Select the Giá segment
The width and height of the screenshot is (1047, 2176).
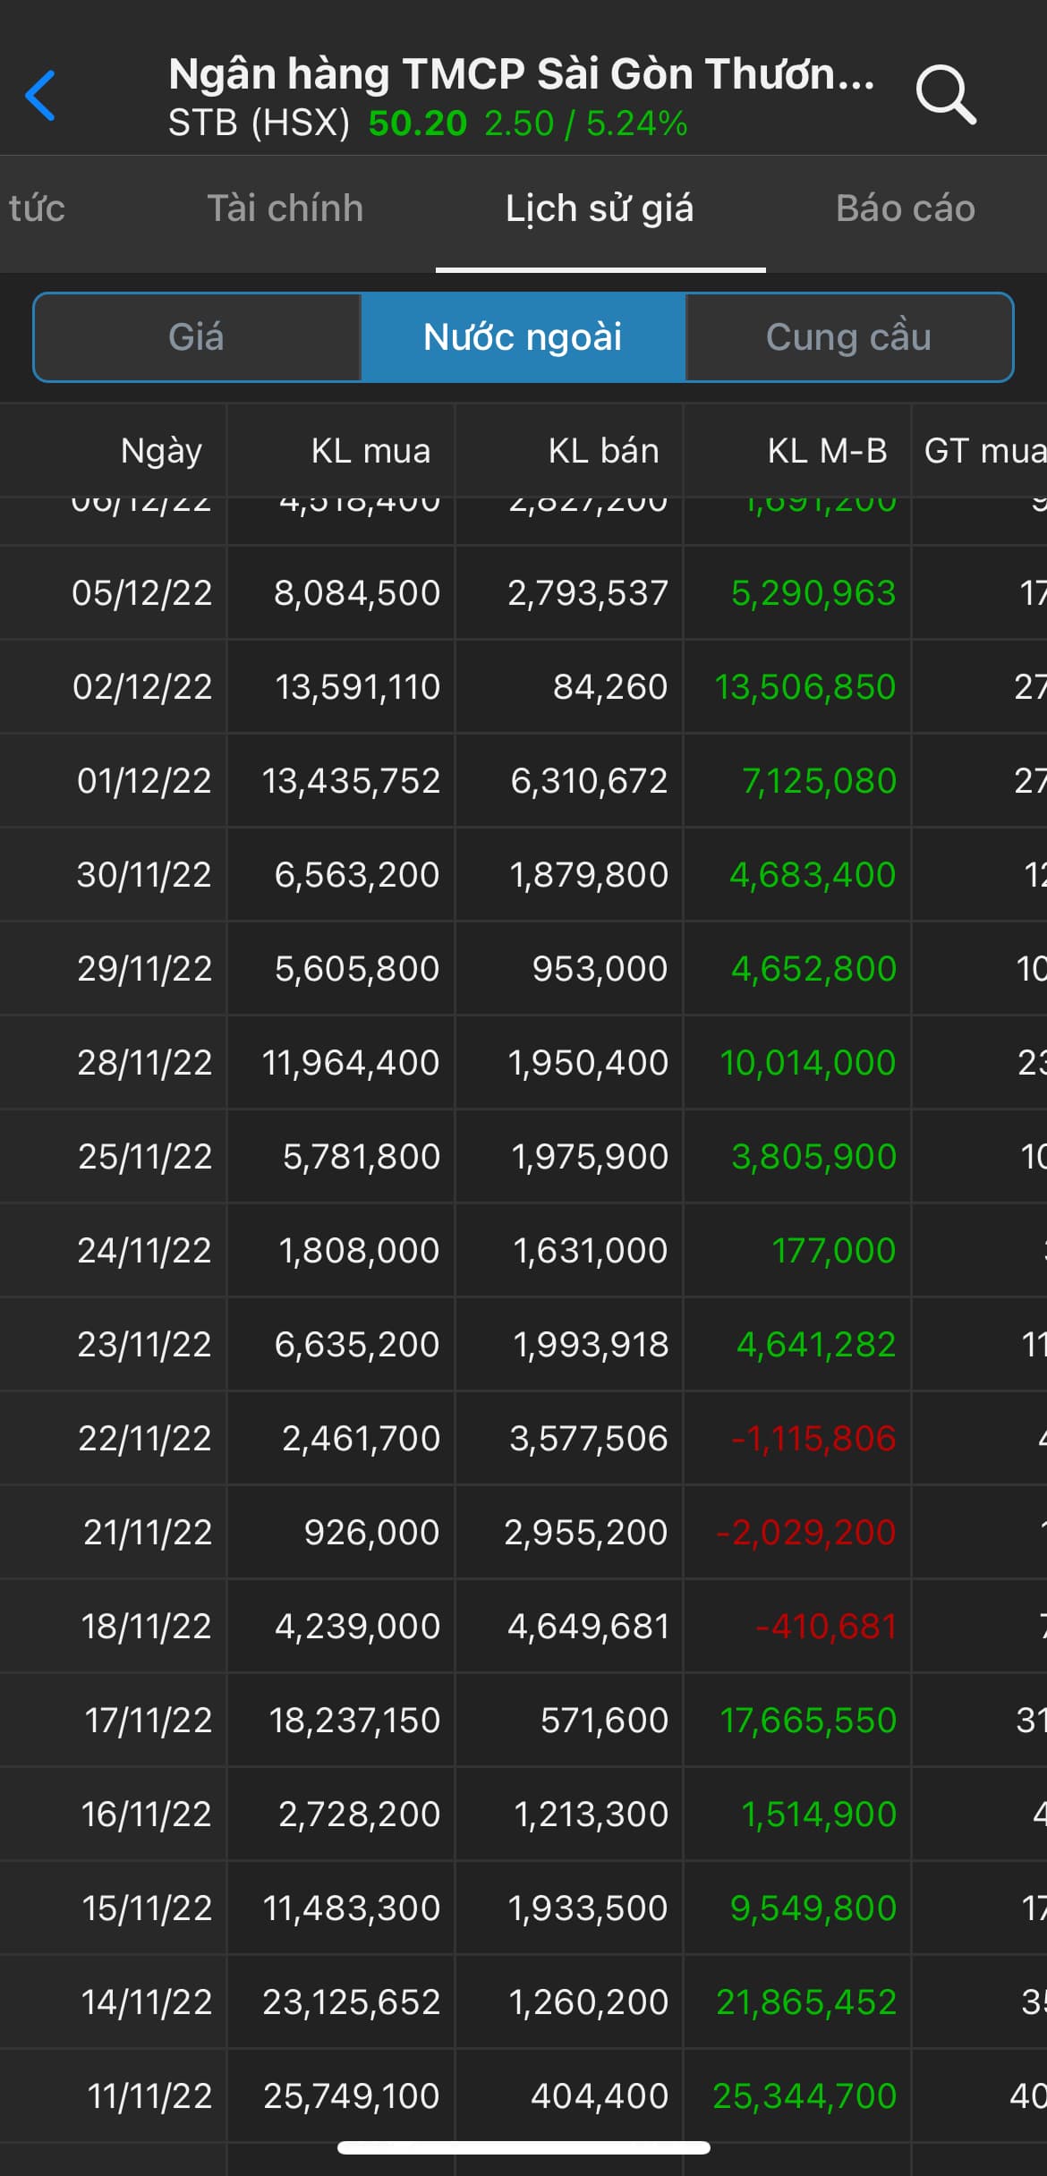(197, 337)
